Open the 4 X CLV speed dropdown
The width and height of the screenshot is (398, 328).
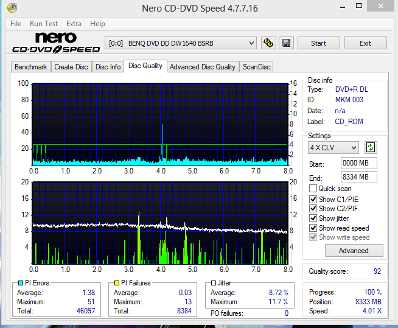point(333,147)
